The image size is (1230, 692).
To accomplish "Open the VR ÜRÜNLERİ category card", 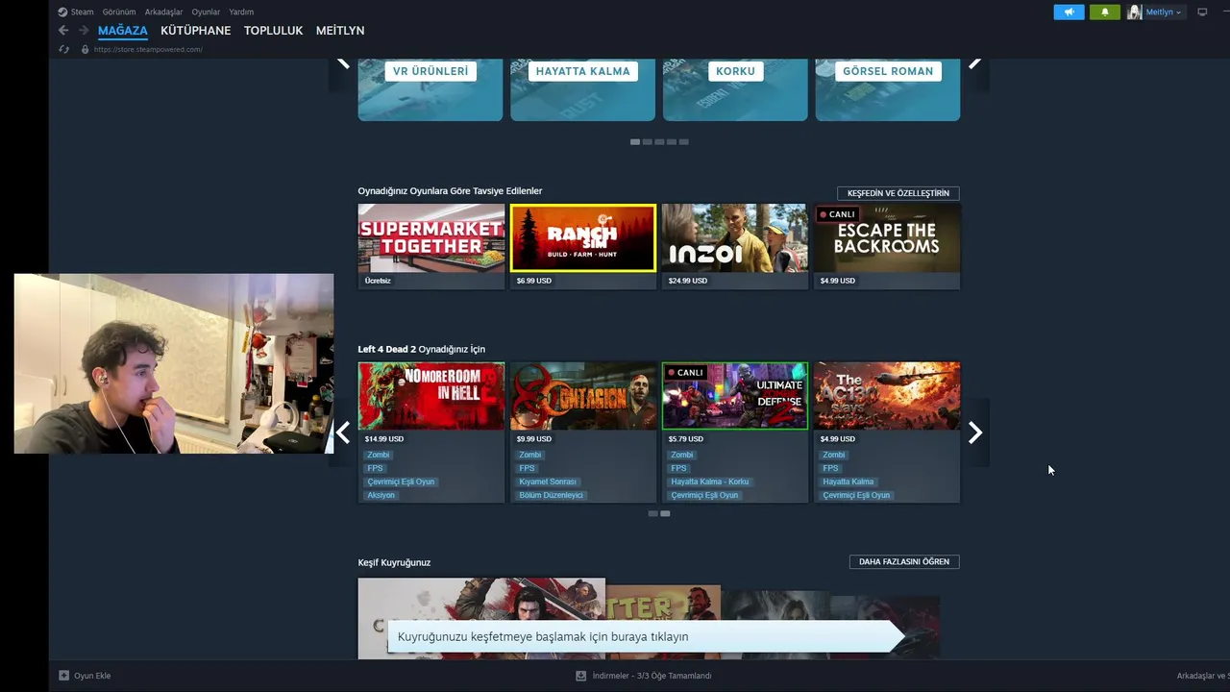I will coord(430,89).
